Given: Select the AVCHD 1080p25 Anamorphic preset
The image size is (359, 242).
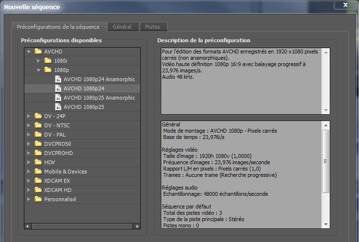Looking at the screenshot, I should click(x=99, y=98).
